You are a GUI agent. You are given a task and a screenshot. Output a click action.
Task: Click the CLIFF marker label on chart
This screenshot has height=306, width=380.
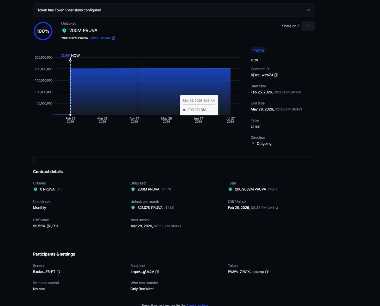[65, 55]
